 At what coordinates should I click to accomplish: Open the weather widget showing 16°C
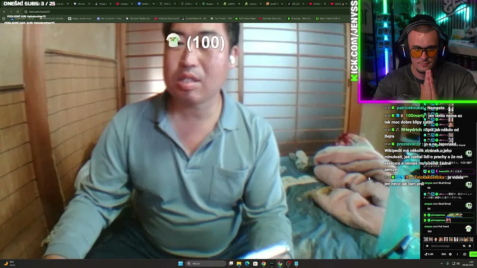tap(9, 264)
